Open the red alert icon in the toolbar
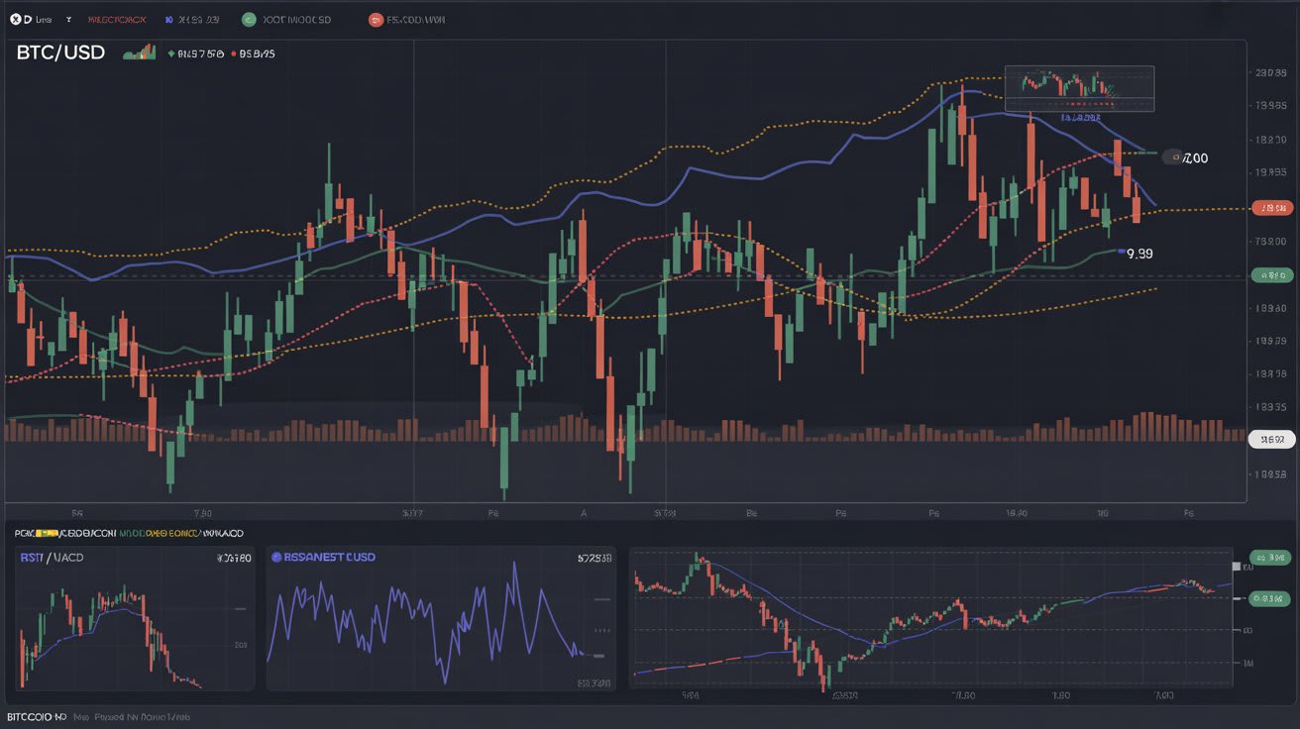Image resolution: width=1300 pixels, height=729 pixels. point(376,18)
